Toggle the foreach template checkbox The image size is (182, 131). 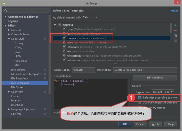pos(64,38)
